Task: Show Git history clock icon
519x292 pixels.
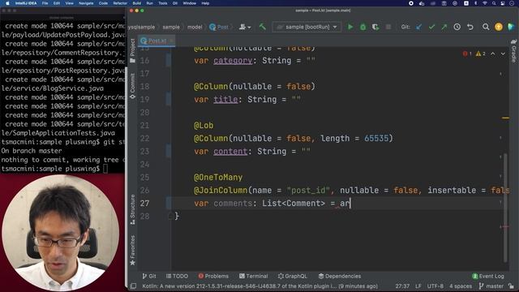Action: coord(457,27)
